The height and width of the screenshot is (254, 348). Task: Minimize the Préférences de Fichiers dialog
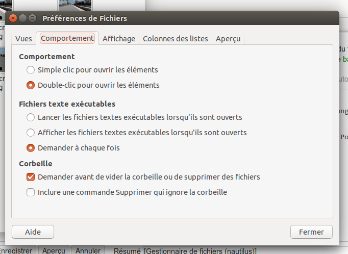[x=23, y=18]
